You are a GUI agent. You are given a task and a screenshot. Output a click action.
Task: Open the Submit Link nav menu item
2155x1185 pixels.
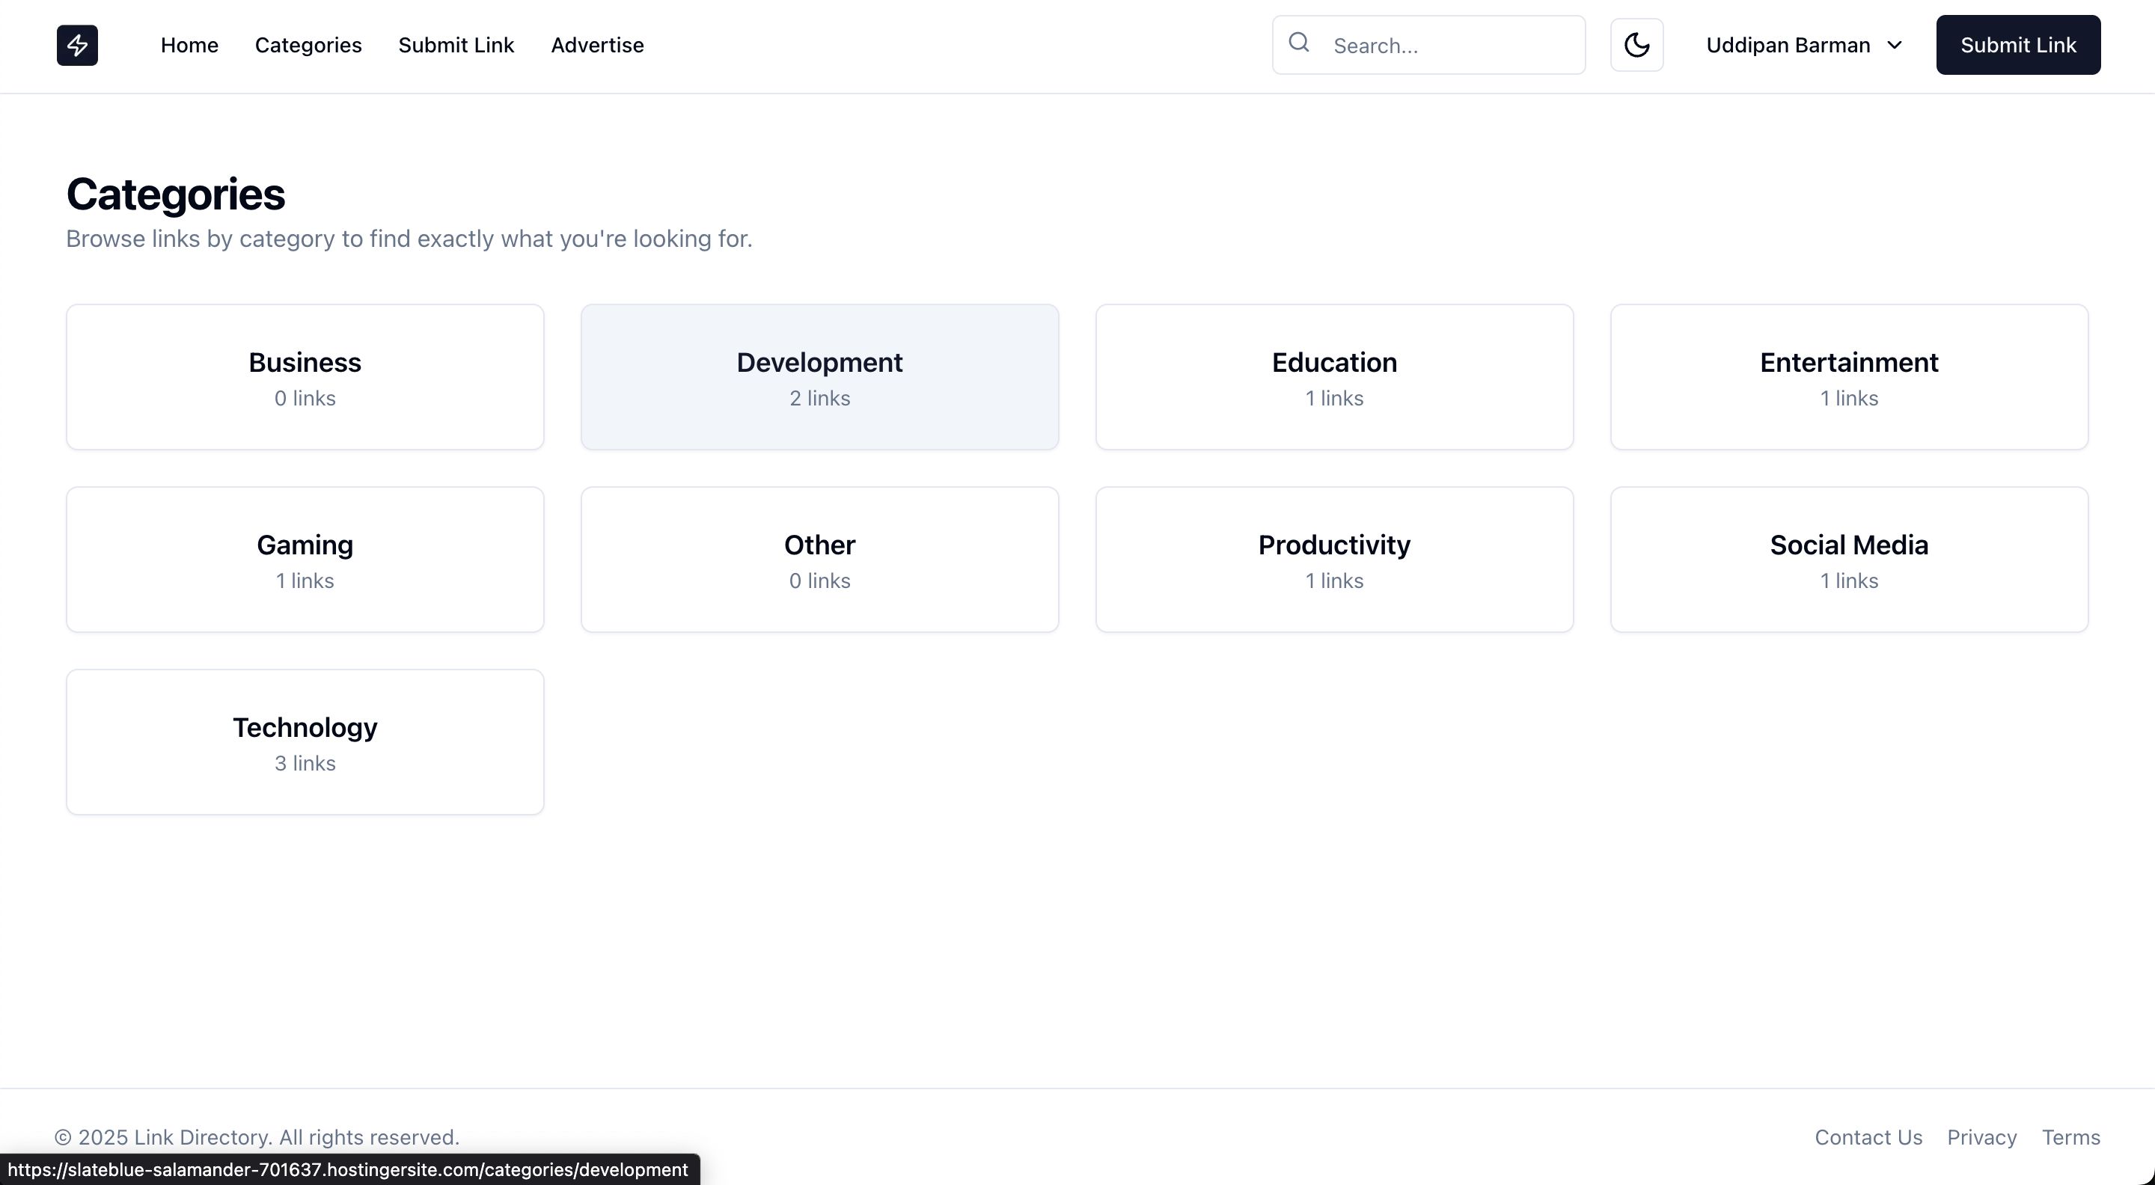click(456, 45)
